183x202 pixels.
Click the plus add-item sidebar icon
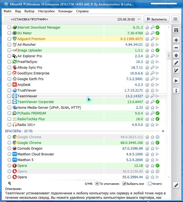coord(176,40)
